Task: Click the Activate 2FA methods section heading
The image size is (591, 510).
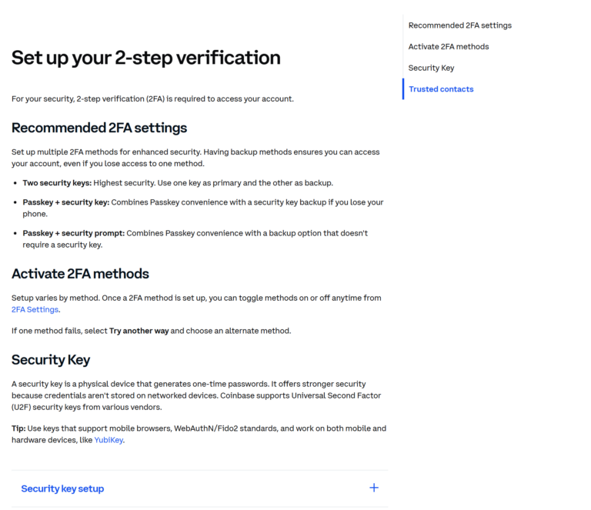Action: point(80,274)
